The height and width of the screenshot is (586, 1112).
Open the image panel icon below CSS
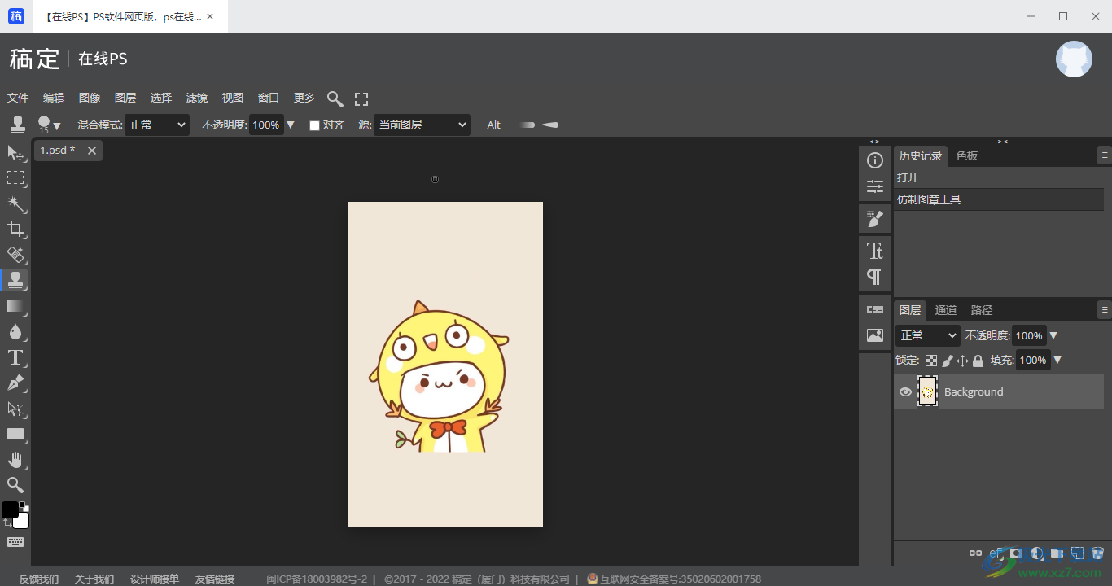click(x=875, y=335)
